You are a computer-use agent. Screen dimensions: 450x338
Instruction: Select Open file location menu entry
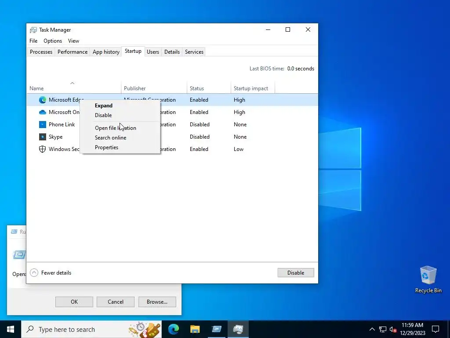click(x=116, y=128)
